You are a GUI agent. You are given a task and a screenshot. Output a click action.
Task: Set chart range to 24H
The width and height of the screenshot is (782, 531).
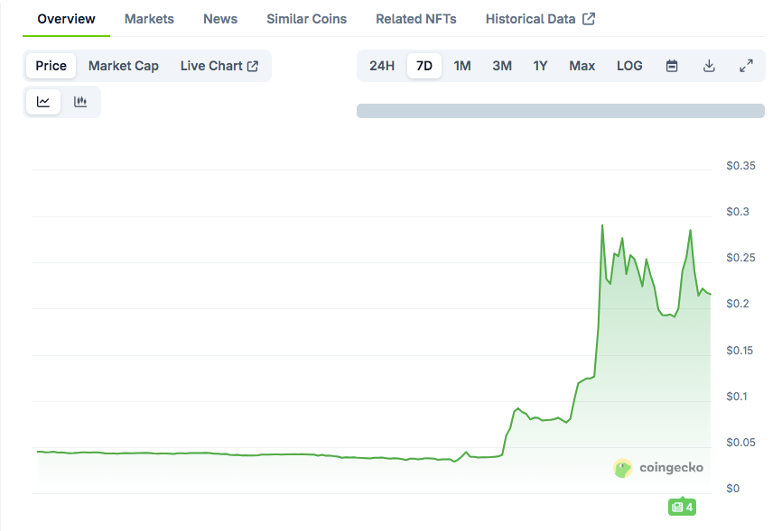[x=382, y=66]
